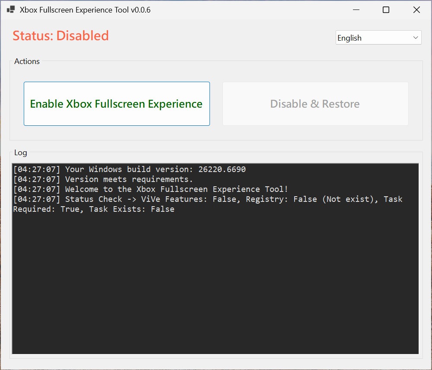432x370 pixels.
Task: Click the build number 26220.6690 in the log
Action: [222, 169]
